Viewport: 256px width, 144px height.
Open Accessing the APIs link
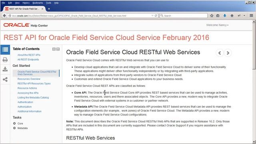(28, 93)
